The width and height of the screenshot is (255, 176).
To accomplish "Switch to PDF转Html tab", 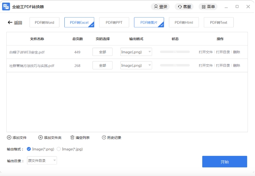I will 184,22.
